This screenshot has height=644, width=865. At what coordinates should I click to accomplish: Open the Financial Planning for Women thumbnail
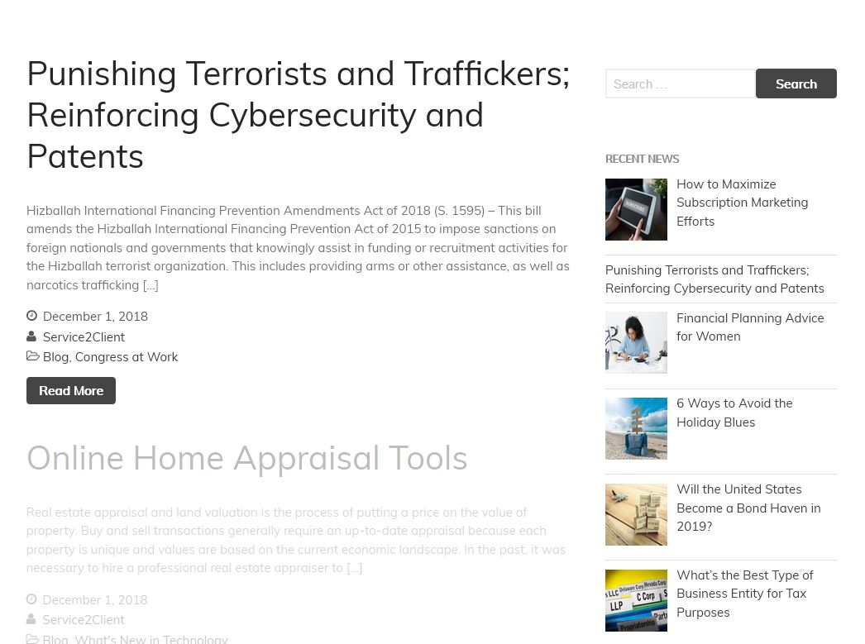[636, 342]
